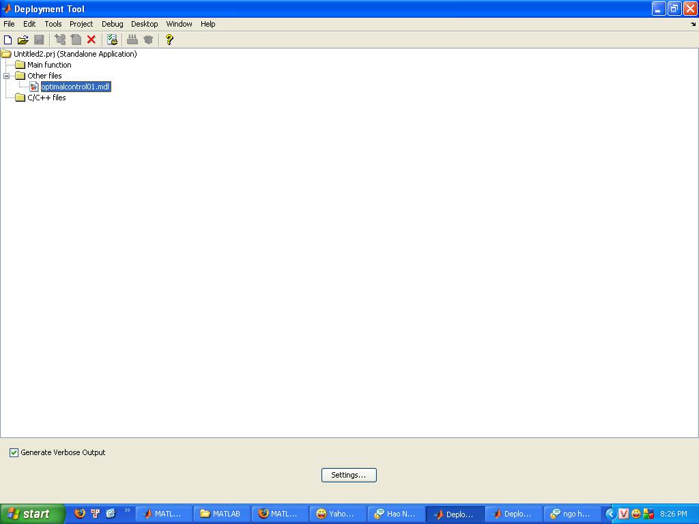Screen dimensions: 699x524
Task: Select the C/C++ files tree label
Action: pos(46,98)
